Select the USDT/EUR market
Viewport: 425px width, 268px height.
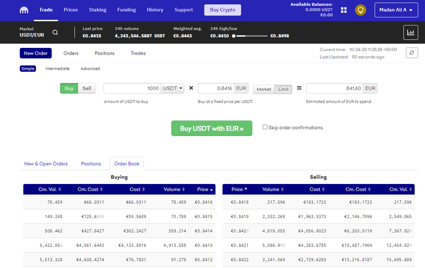click(x=32, y=35)
